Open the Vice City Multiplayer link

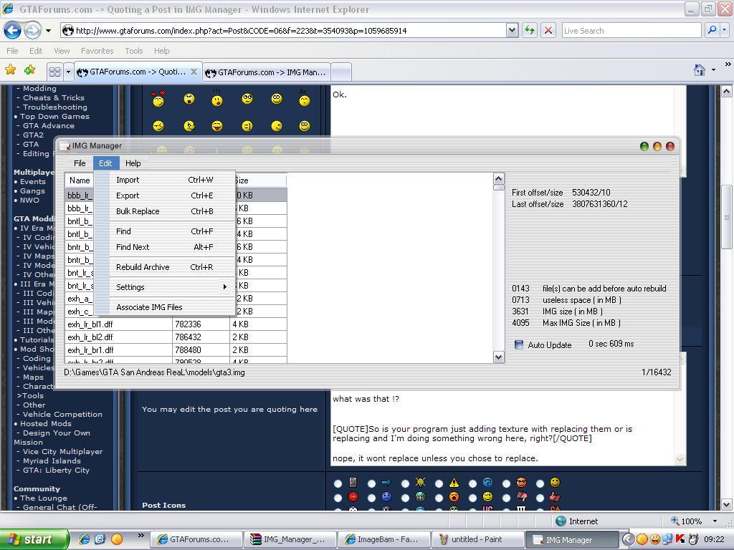(62, 452)
